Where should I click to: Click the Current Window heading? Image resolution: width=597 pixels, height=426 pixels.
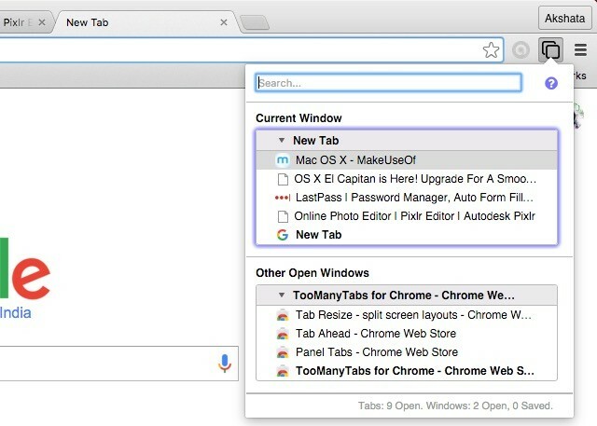298,118
